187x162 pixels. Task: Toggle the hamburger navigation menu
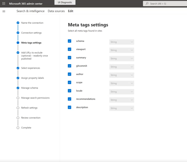click(4, 11)
